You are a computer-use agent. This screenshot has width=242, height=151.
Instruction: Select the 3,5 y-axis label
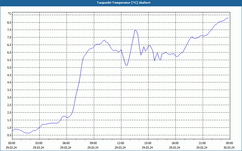point(9,90)
